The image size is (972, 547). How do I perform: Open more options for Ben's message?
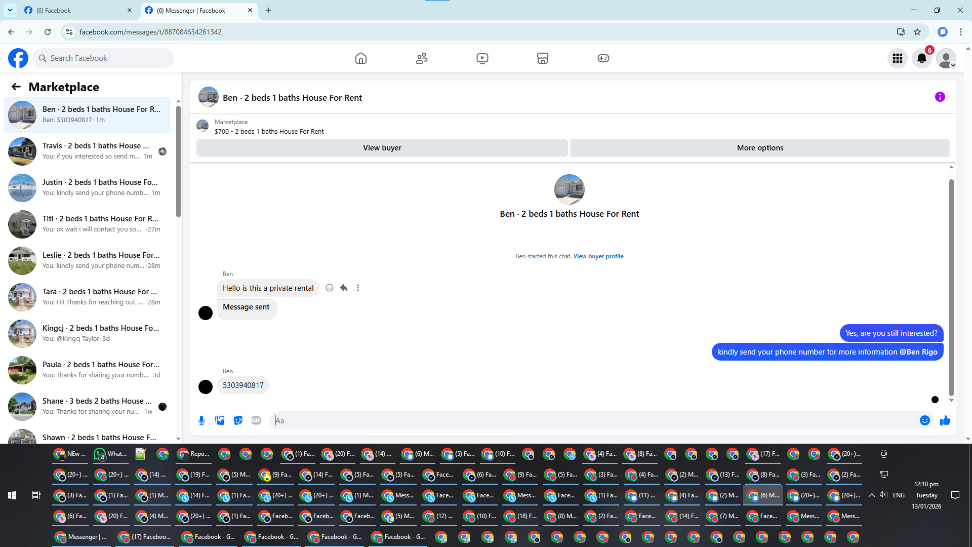coord(358,288)
